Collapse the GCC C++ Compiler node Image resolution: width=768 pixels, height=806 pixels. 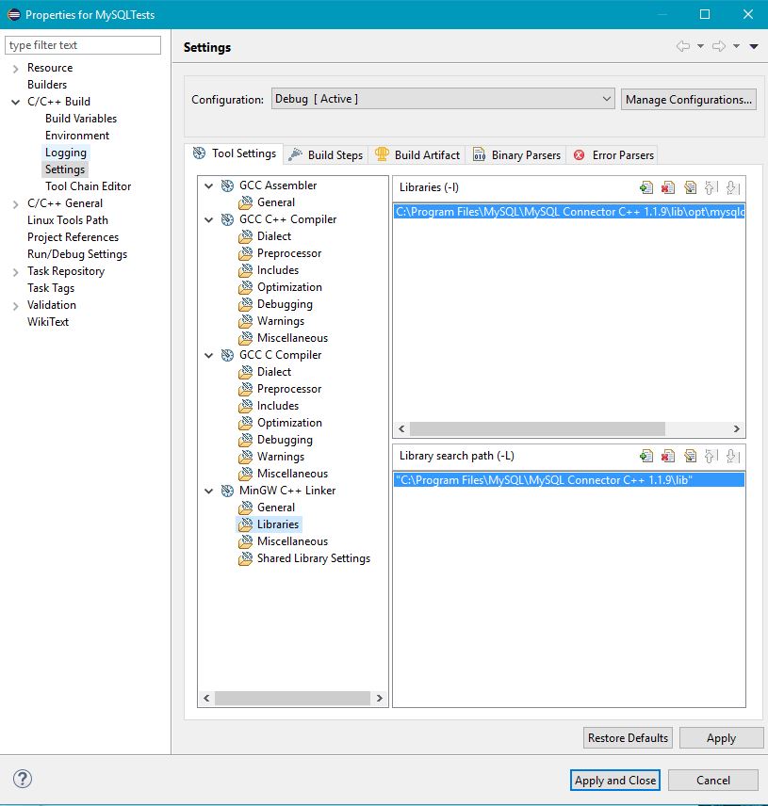pyautogui.click(x=209, y=219)
